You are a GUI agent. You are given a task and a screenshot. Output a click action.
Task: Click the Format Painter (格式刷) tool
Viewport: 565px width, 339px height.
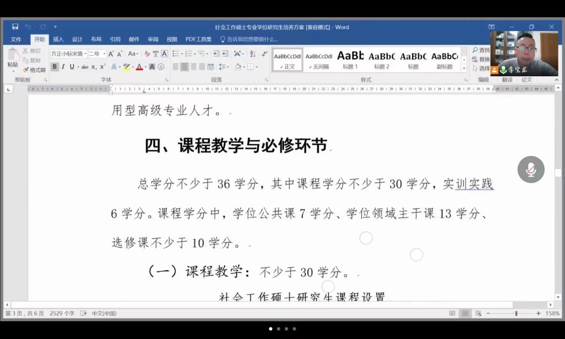coord(34,70)
